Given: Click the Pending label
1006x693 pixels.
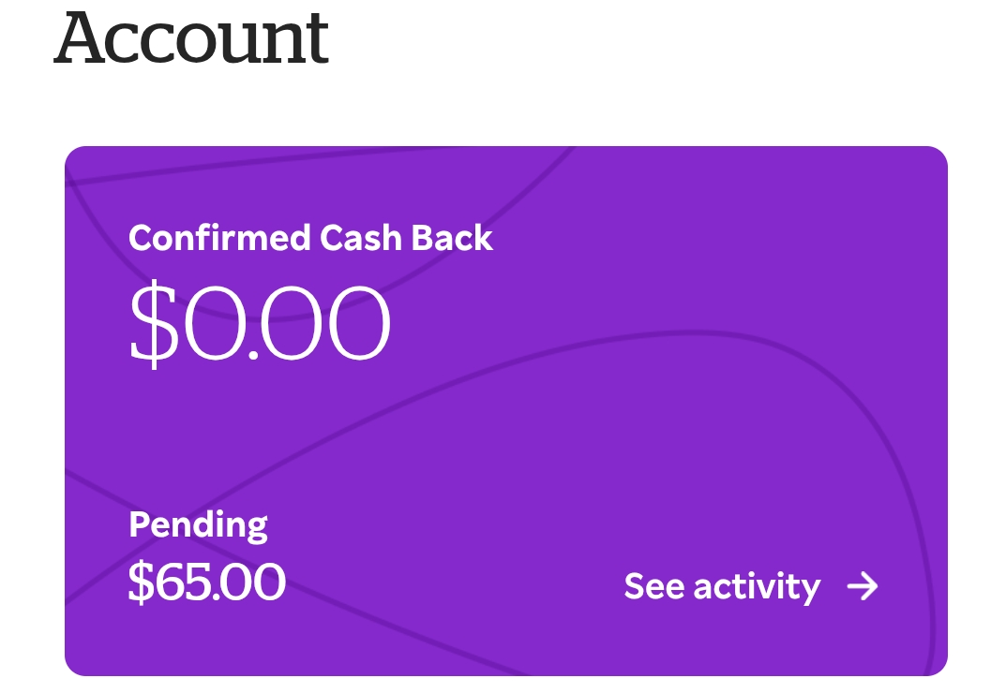Looking at the screenshot, I should pyautogui.click(x=198, y=523).
